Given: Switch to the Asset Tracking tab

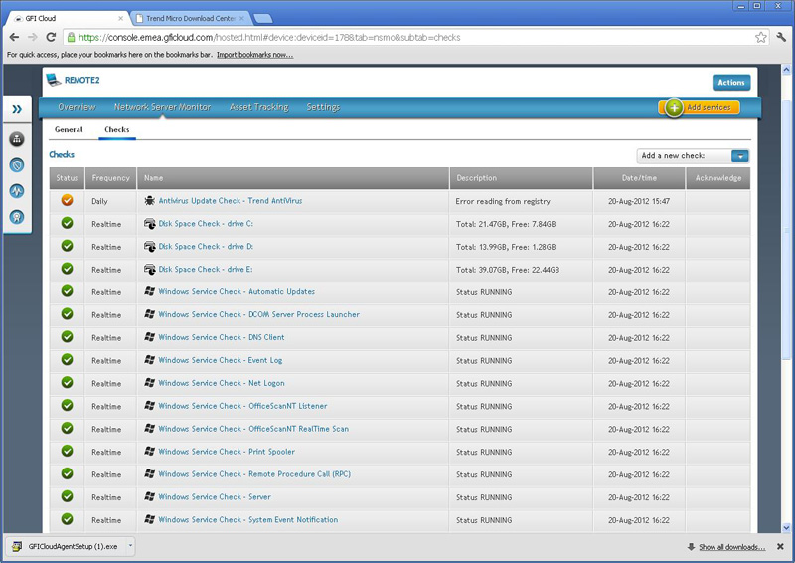Looking at the screenshot, I should (x=259, y=107).
